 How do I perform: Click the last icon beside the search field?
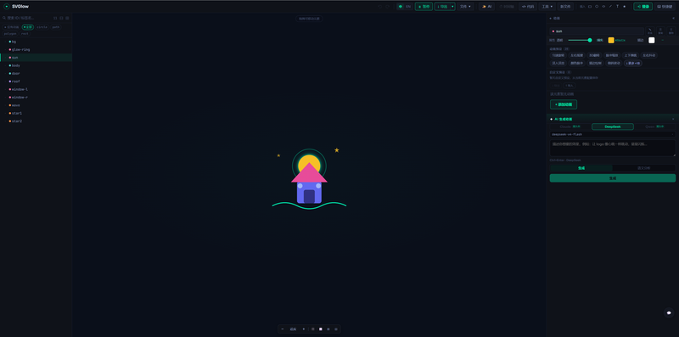click(x=67, y=18)
